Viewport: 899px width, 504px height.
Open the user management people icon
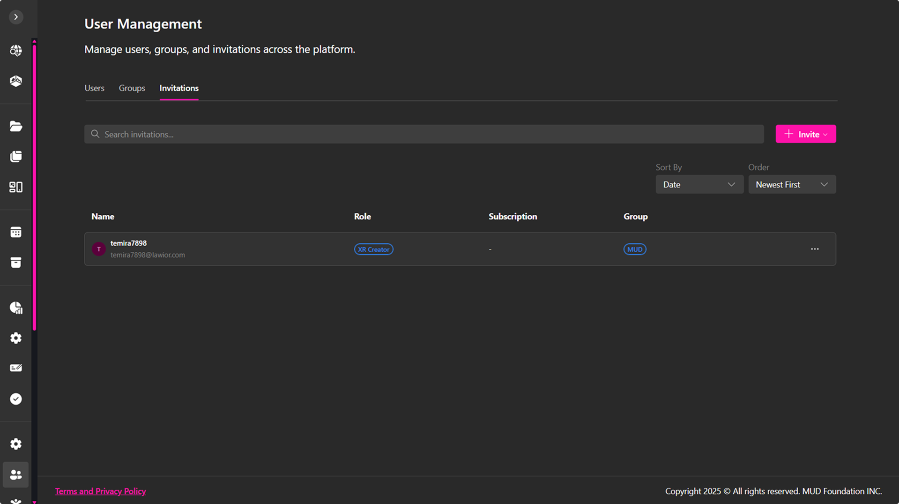point(16,474)
